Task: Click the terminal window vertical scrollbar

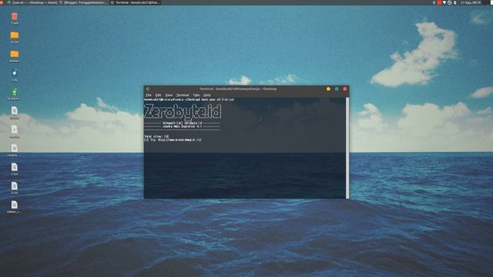Action: click(347, 148)
